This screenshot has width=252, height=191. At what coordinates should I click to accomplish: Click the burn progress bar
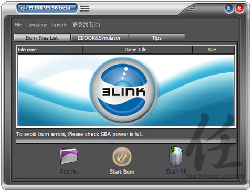(126, 141)
